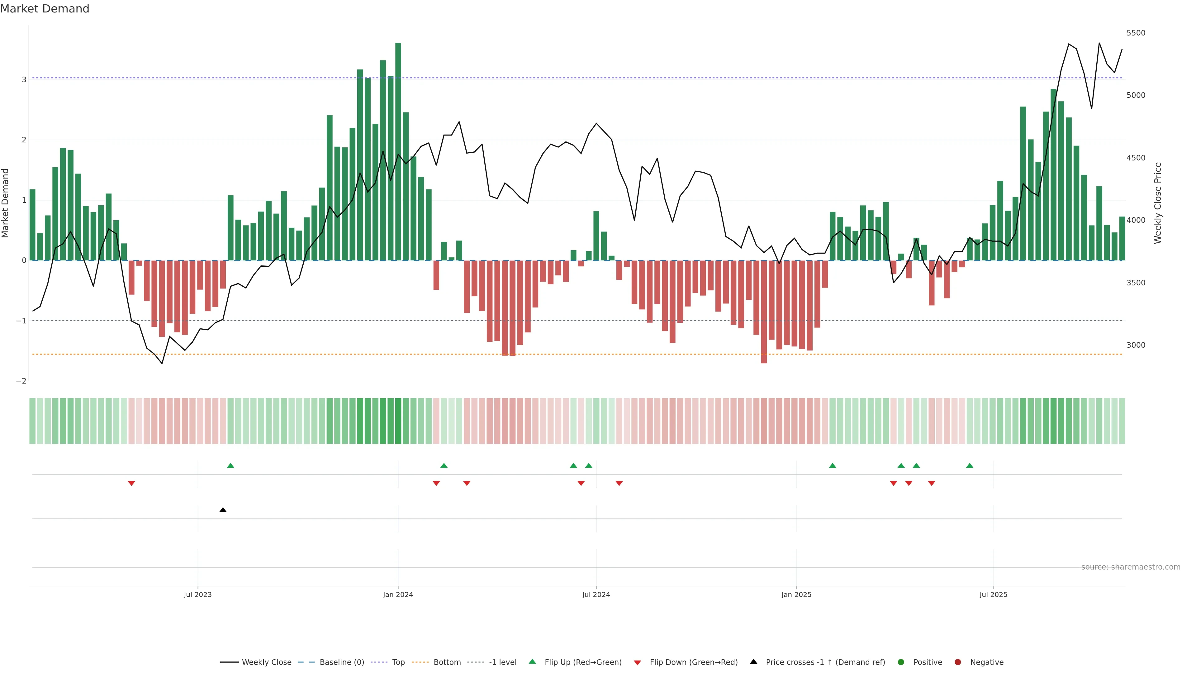
Task: Click the Weekly Close Price axis title
Action: click(x=1157, y=203)
